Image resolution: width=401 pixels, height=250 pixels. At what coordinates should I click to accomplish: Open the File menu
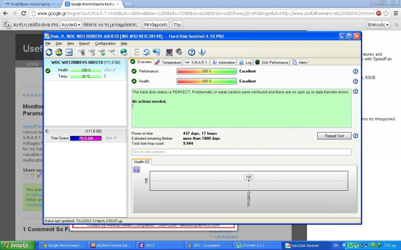48,44
